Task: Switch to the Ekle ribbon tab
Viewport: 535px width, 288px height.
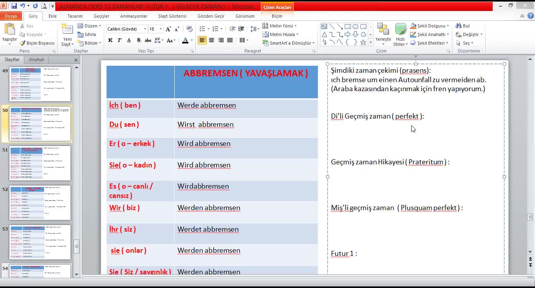Action: tap(52, 16)
